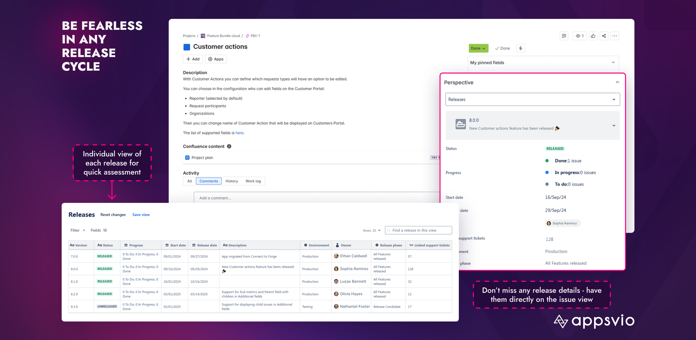Click the Find a release in this view field
Viewport: 696px width, 340px height.
pos(418,230)
